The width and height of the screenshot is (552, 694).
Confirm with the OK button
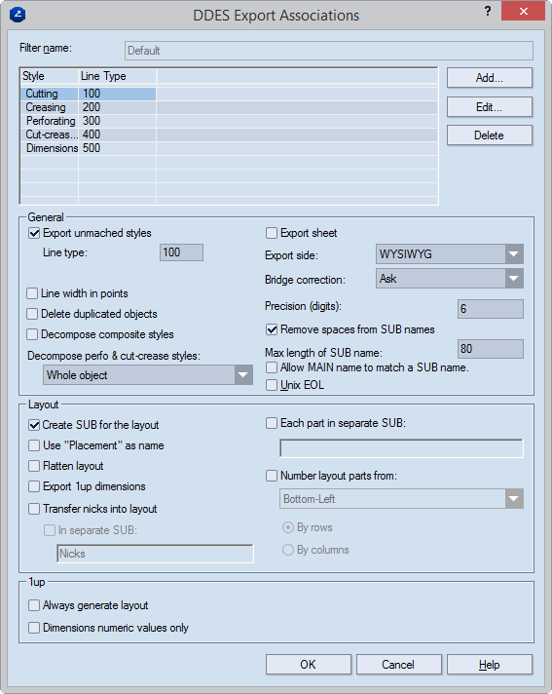(308, 665)
